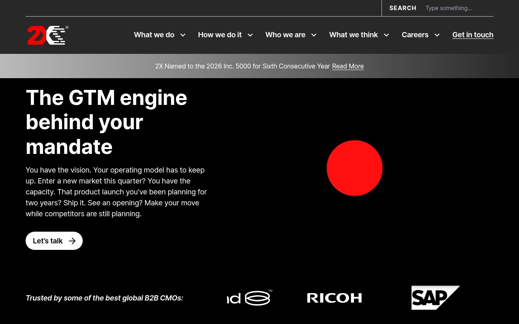Expand the chevron next to Who we are
The height and width of the screenshot is (324, 519).
314,35
